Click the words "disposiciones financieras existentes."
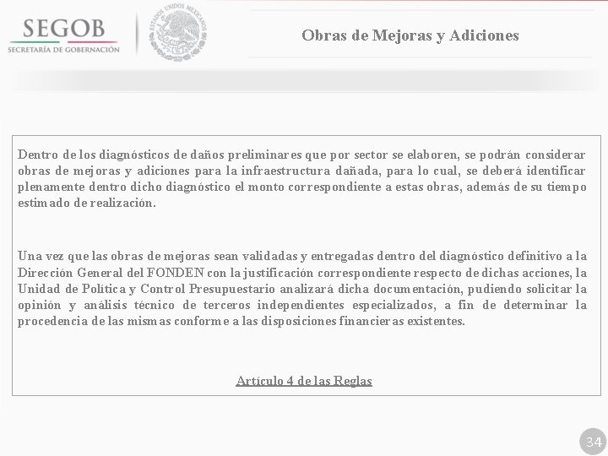 [362, 321]
